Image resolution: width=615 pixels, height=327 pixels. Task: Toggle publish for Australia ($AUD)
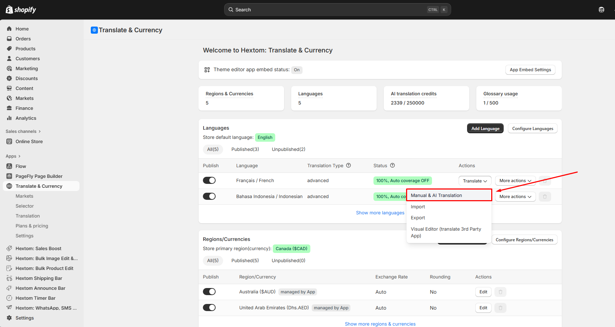209,292
